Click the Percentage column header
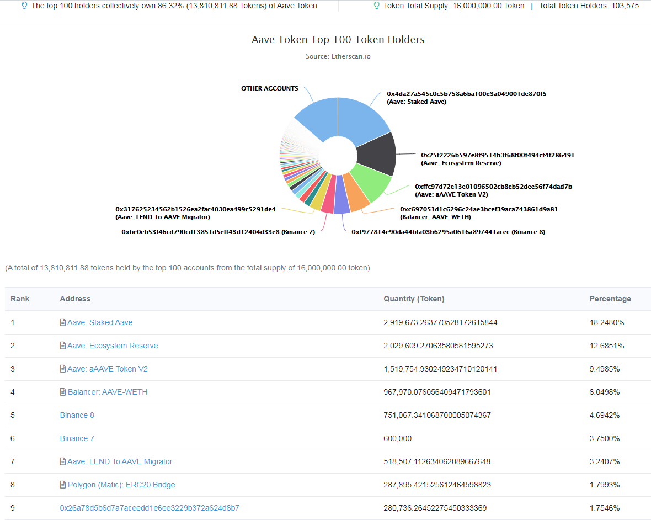 click(610, 299)
